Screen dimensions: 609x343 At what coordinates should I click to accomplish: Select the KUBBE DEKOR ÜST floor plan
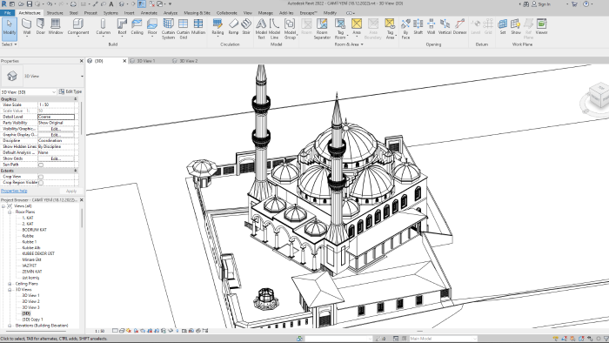tap(38, 253)
